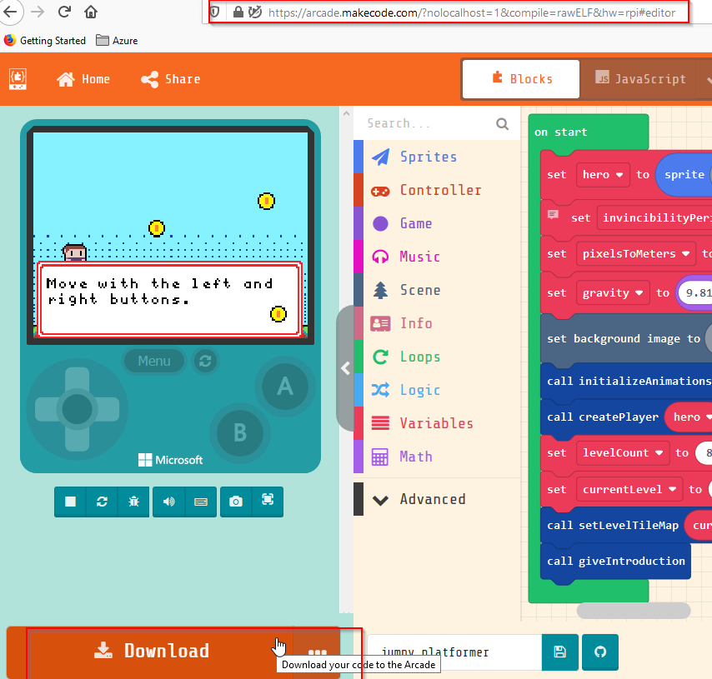Edit the 9.81 gravity value field
This screenshot has width=712, height=679.
pos(698,293)
